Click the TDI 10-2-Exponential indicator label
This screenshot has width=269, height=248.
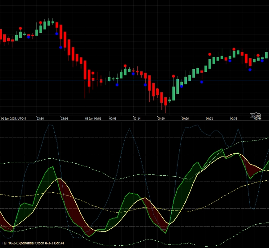(33, 243)
